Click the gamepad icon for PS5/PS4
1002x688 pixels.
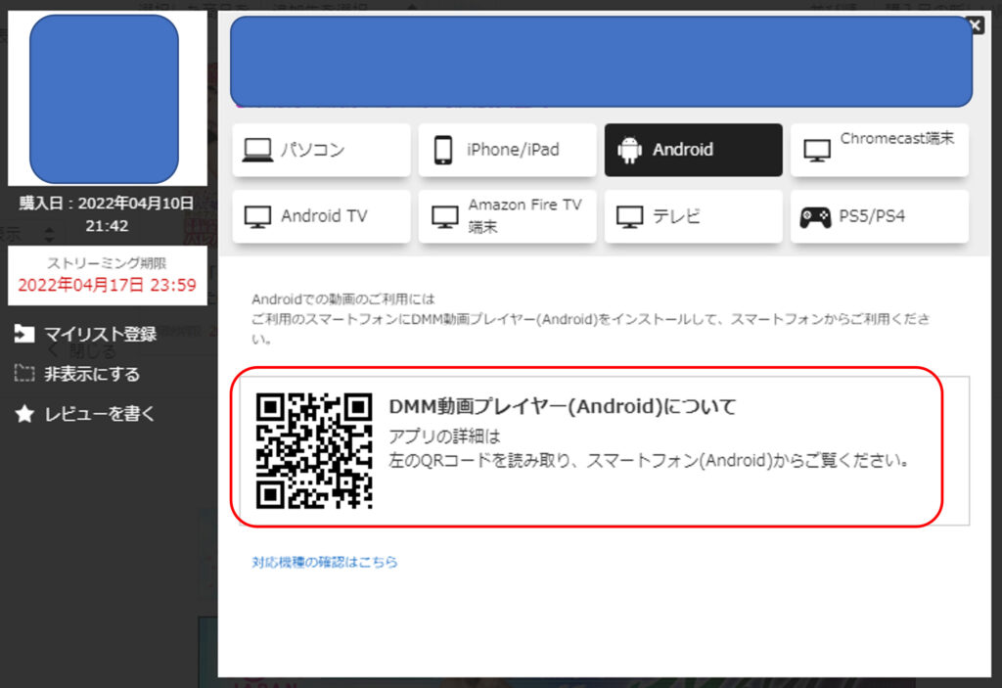[x=815, y=217]
